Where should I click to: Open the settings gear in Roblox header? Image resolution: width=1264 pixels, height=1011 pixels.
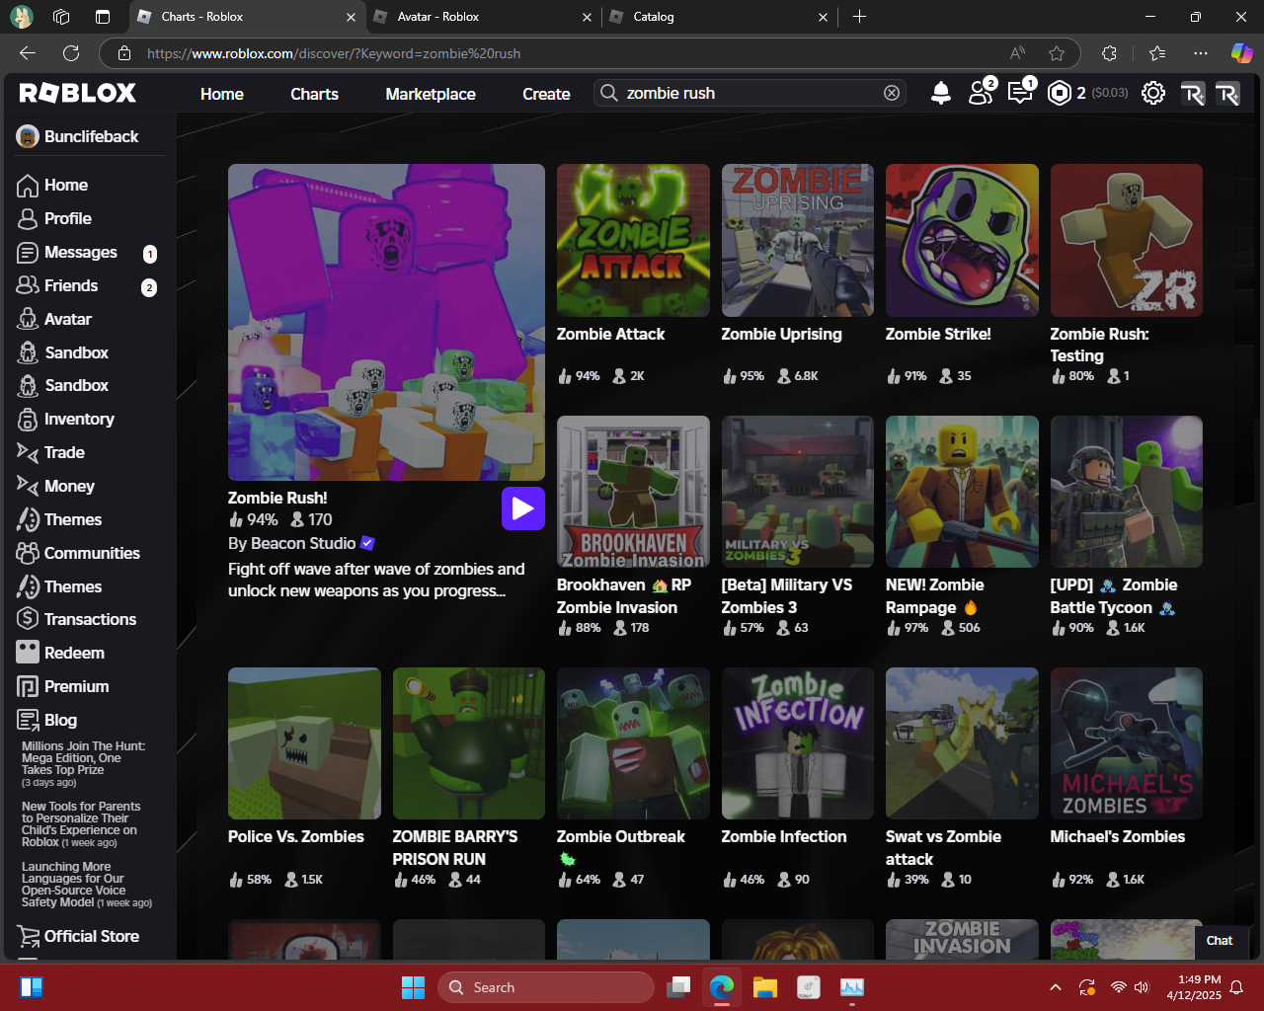1153,93
